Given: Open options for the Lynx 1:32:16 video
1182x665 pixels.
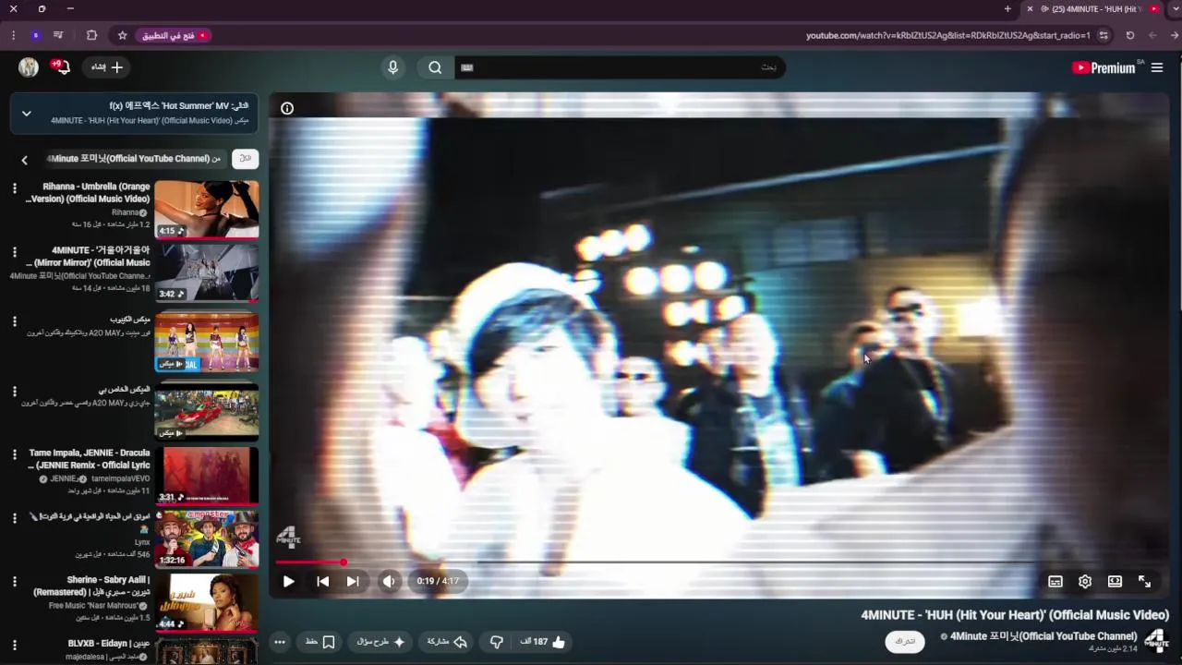Looking at the screenshot, I should tap(14, 518).
